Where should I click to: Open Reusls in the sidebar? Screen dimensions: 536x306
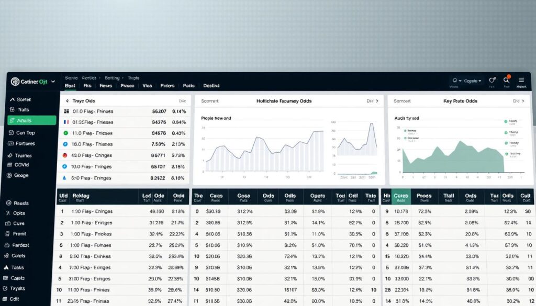click(17, 203)
